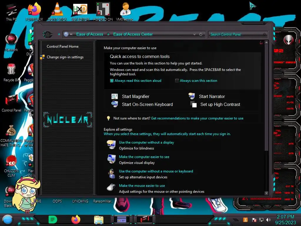The height and width of the screenshot is (226, 301).
Task: Open the green notes app on taskbar
Action: coord(53,220)
